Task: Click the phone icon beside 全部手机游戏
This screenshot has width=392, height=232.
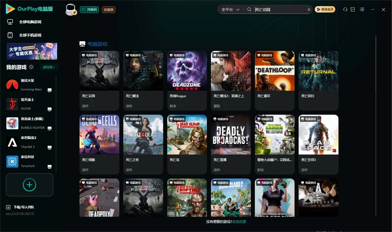Action: point(10,35)
